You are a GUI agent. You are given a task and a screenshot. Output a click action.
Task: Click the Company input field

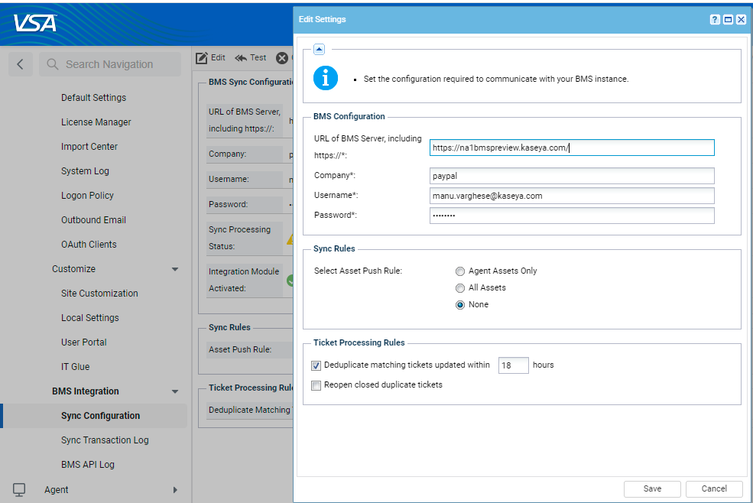tap(572, 176)
